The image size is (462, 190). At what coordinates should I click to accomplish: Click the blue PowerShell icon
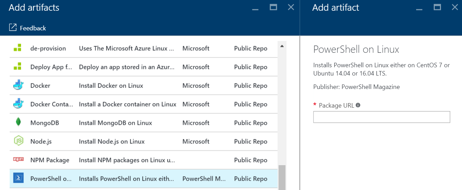[18, 178]
